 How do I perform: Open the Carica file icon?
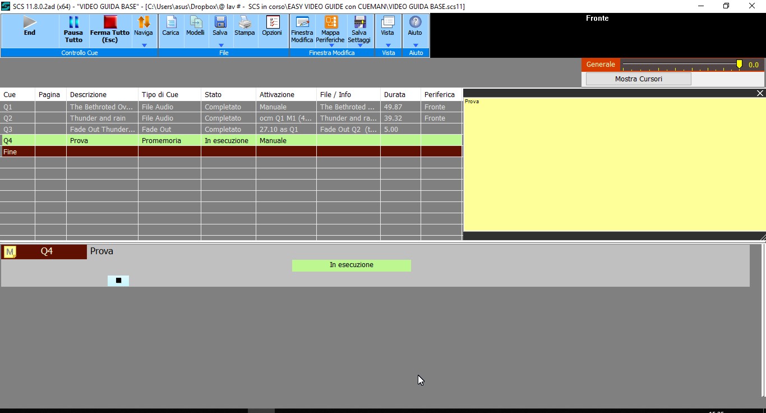(170, 26)
